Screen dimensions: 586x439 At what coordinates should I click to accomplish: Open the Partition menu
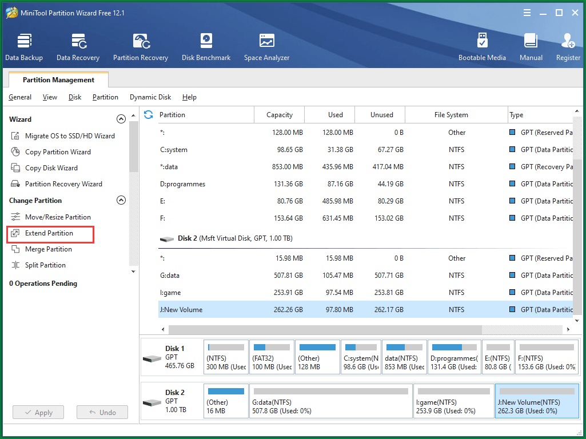coord(105,97)
